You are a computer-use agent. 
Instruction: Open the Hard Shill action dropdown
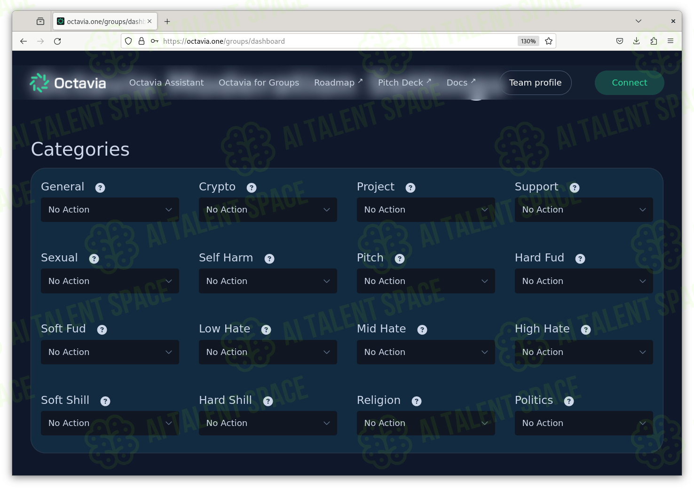(x=268, y=423)
